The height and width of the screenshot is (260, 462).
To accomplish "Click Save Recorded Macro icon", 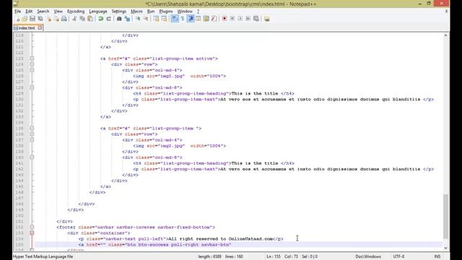I will [256, 19].
